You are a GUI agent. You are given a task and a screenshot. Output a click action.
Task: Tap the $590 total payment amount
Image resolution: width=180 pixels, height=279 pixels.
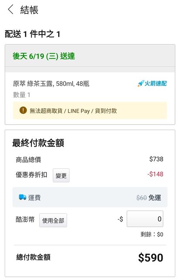pos(150,257)
